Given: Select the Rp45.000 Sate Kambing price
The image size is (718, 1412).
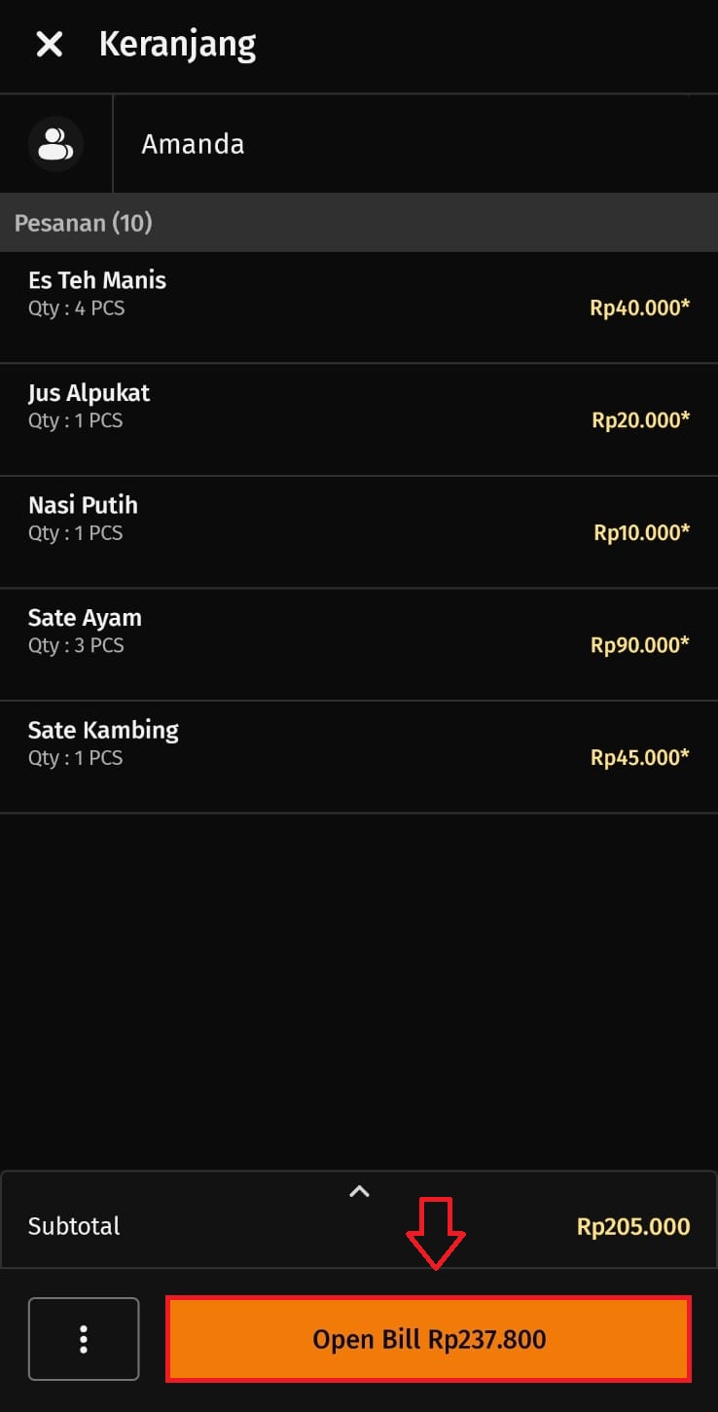Looking at the screenshot, I should tap(639, 757).
